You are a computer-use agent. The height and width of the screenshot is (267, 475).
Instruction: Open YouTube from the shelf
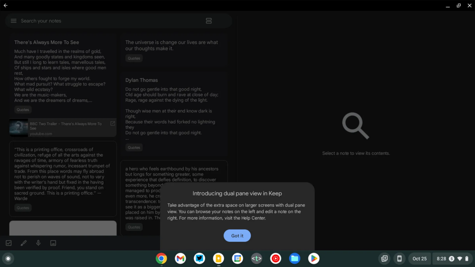pos(275,258)
